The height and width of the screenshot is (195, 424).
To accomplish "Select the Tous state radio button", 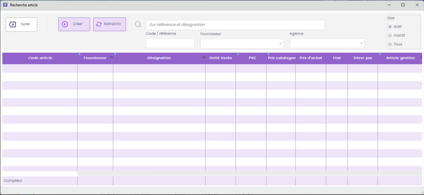I will point(390,44).
